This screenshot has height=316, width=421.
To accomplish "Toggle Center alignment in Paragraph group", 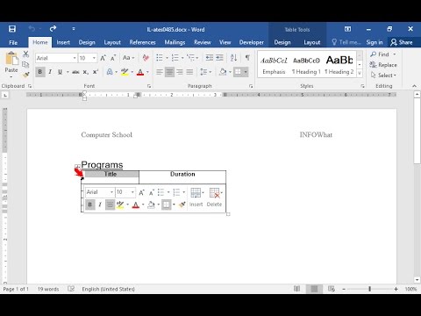I will click(x=169, y=72).
